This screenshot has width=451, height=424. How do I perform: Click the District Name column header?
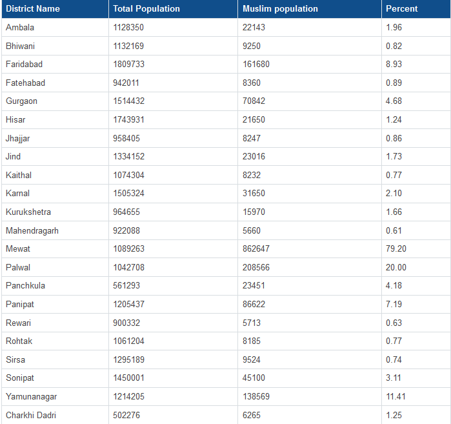[33, 9]
